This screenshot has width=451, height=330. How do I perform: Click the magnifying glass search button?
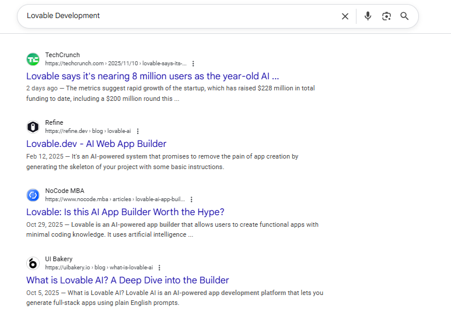tap(404, 16)
